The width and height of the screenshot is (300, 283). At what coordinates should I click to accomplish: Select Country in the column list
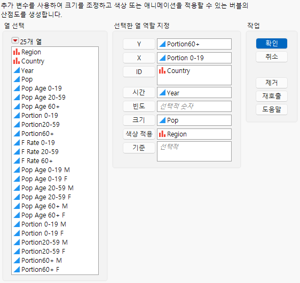pos(55,61)
